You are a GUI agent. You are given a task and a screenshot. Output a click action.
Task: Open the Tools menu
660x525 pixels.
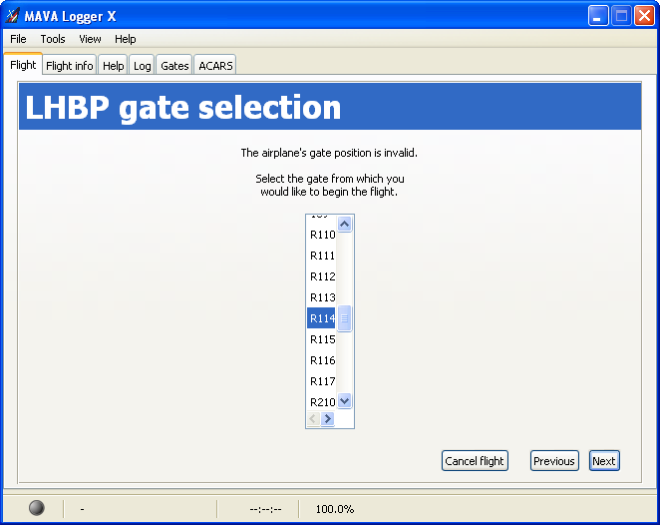pyautogui.click(x=53, y=39)
